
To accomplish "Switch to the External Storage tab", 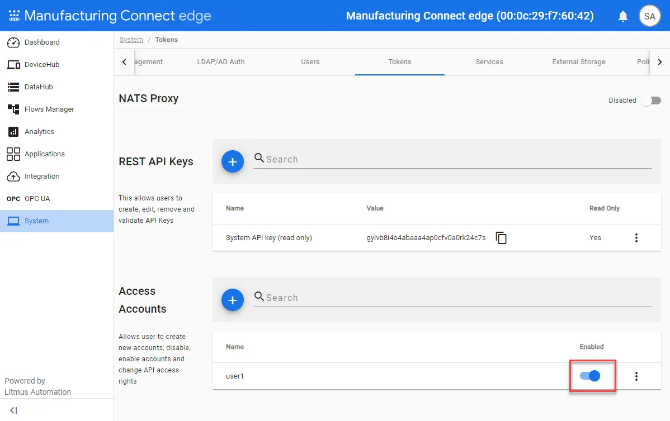I will pos(578,62).
